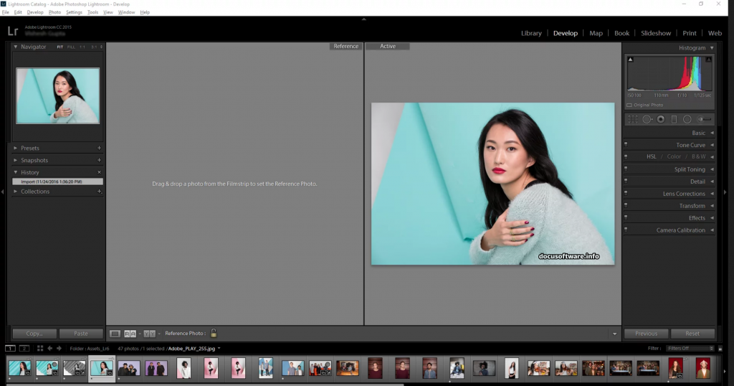Toggle the highlight clipping indicator in histogram
The height and width of the screenshot is (386, 734).
(x=710, y=61)
